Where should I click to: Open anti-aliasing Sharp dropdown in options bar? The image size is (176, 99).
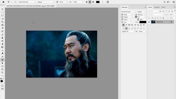click(83, 2)
